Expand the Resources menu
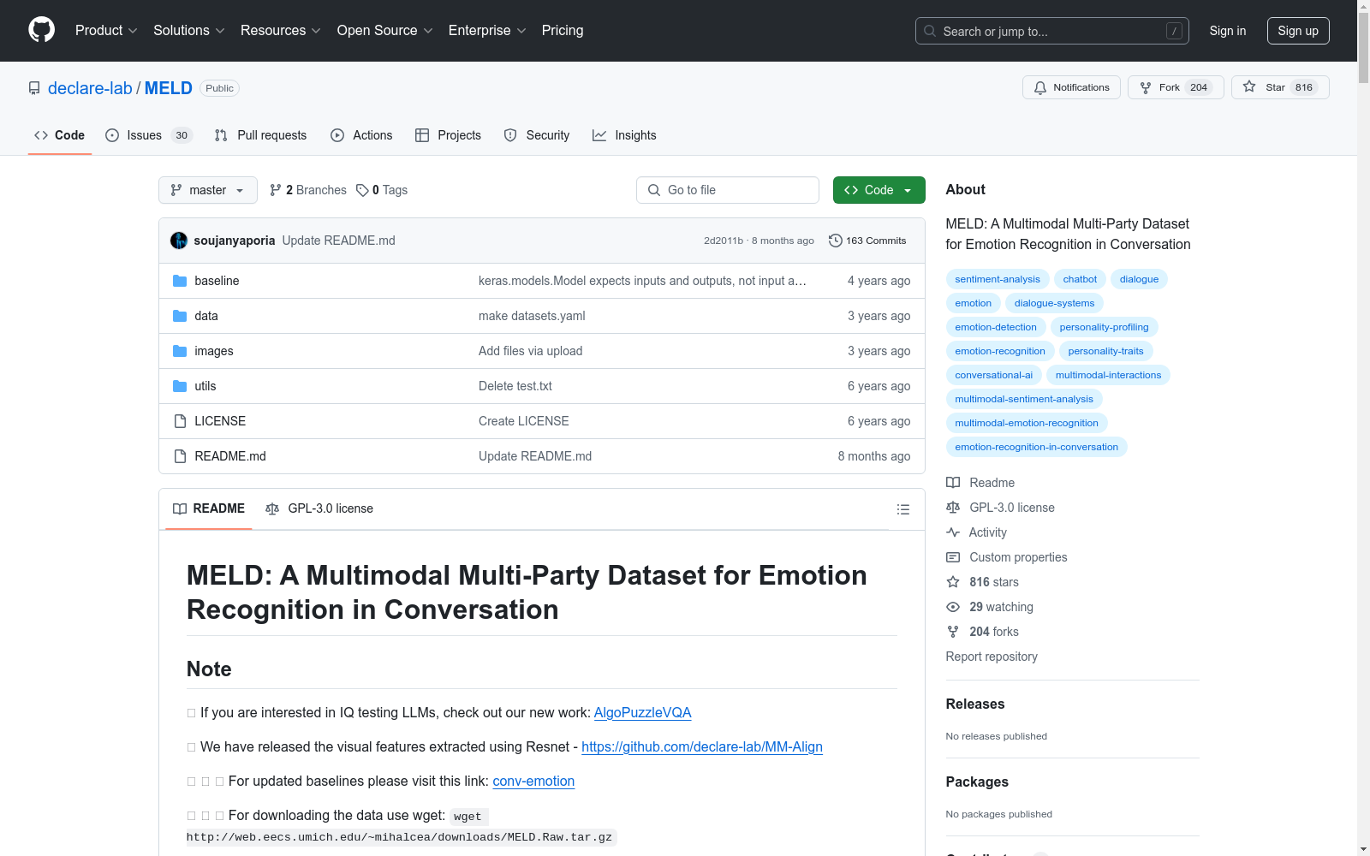The image size is (1370, 856). click(281, 31)
